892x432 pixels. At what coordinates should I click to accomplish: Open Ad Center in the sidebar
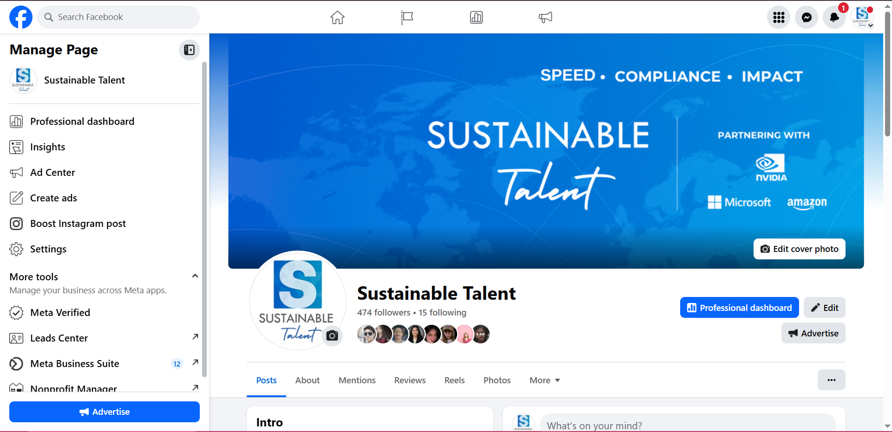point(105,173)
